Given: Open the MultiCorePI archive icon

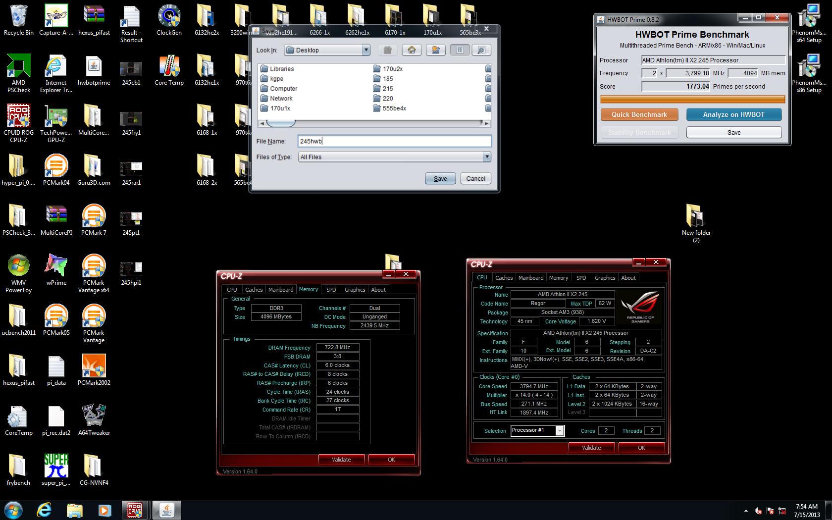Looking at the screenshot, I should 56,220.
